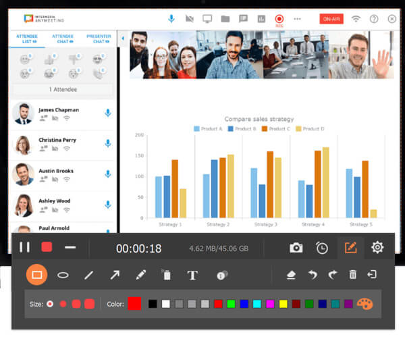Pick the bright green color swatch
This screenshot has height=341, width=405.
tap(231, 304)
